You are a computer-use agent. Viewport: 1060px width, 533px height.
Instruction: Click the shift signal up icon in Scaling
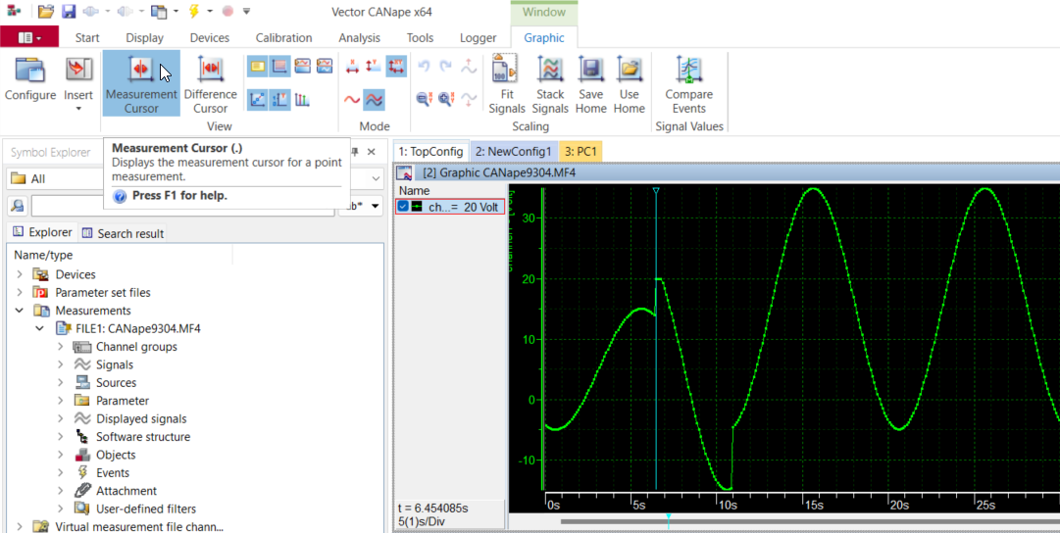click(x=469, y=67)
